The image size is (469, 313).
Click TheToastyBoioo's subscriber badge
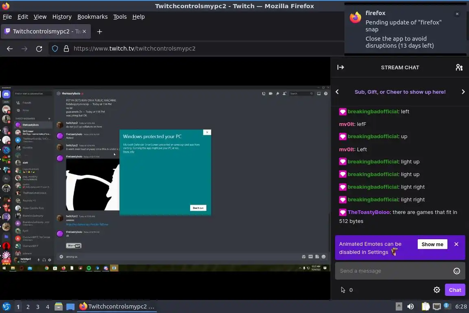(342, 212)
